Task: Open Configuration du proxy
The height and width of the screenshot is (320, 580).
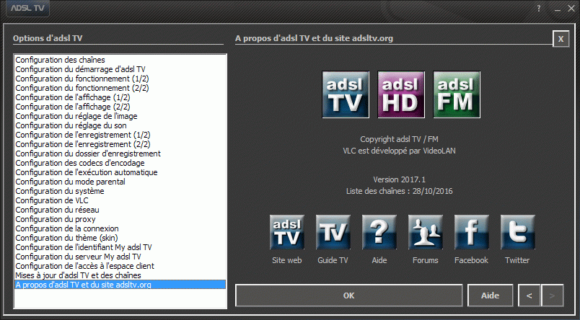Action: 120,219
